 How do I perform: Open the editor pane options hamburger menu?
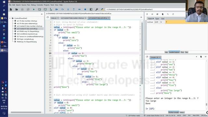pyautogui.click(x=141, y=17)
